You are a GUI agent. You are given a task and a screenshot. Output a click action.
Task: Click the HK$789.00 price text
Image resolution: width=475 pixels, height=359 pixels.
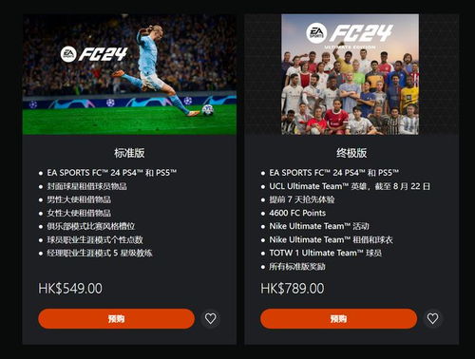point(293,289)
